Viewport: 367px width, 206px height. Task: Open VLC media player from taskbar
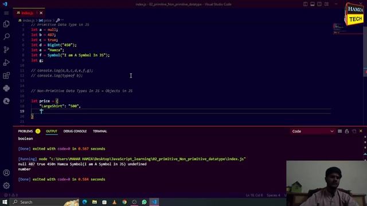(115, 202)
